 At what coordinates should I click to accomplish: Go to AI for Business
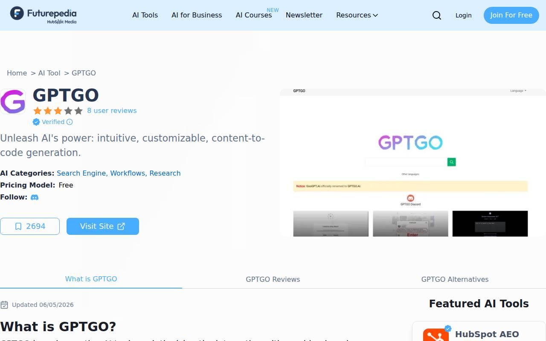[x=197, y=15]
